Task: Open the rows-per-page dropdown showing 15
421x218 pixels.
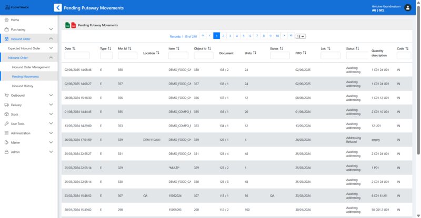Action: (x=300, y=36)
